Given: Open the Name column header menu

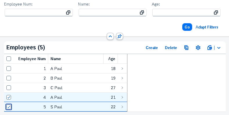Looking at the screenshot, I should tap(76, 59).
